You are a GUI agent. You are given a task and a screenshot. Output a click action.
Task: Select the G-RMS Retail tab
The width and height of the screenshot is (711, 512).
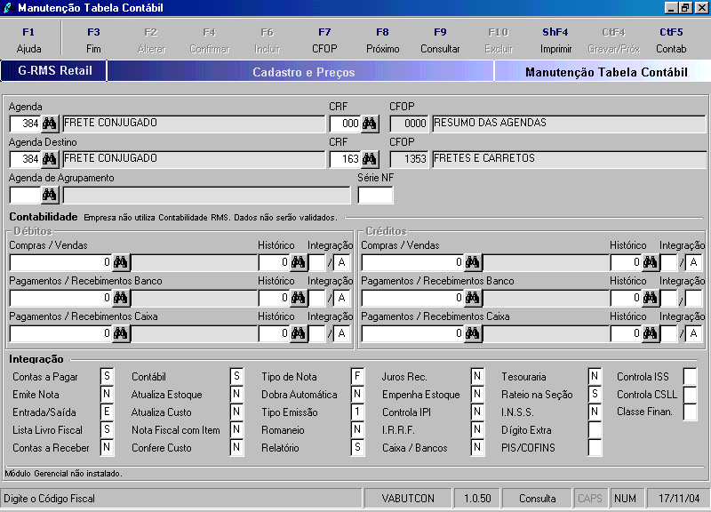54,71
